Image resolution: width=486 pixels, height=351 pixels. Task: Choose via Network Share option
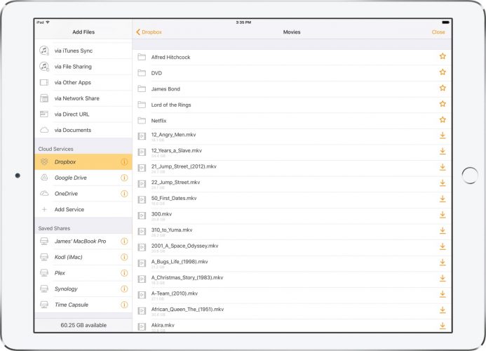[x=83, y=98]
